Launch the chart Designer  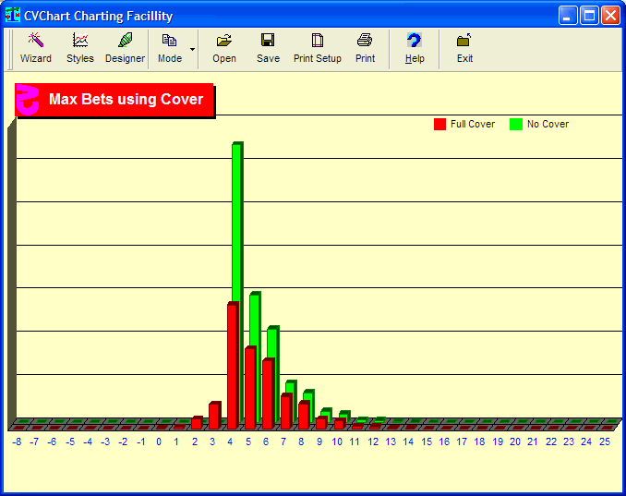click(125, 48)
